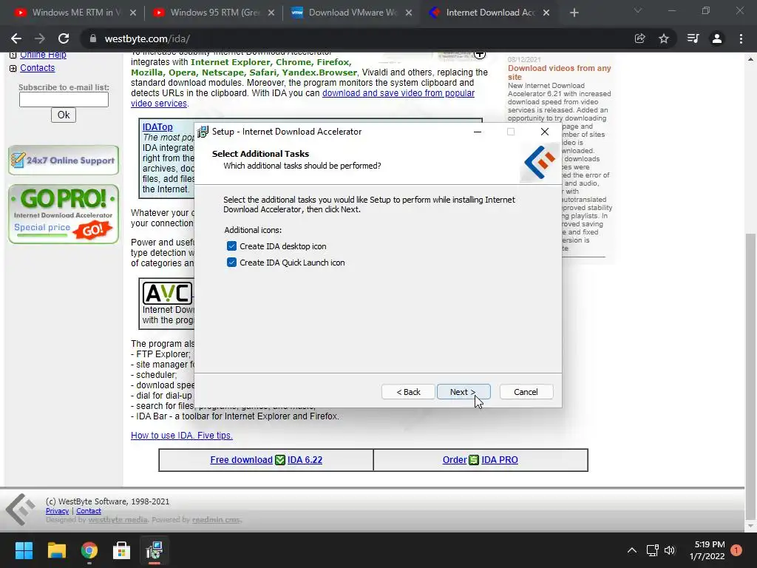Uncheck Create IDA Quick Launch icon
757x568 pixels.
pyautogui.click(x=231, y=263)
